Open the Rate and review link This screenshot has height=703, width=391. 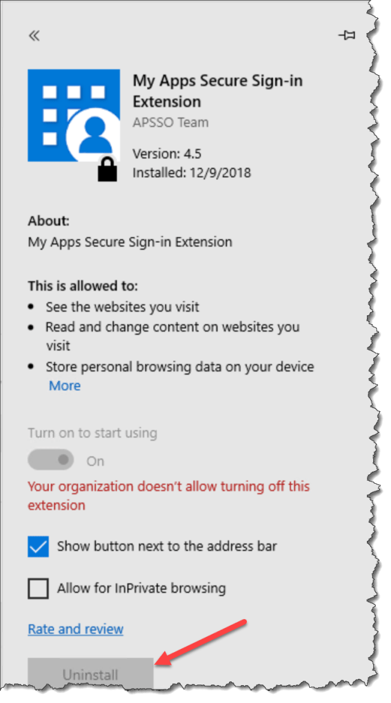click(75, 629)
